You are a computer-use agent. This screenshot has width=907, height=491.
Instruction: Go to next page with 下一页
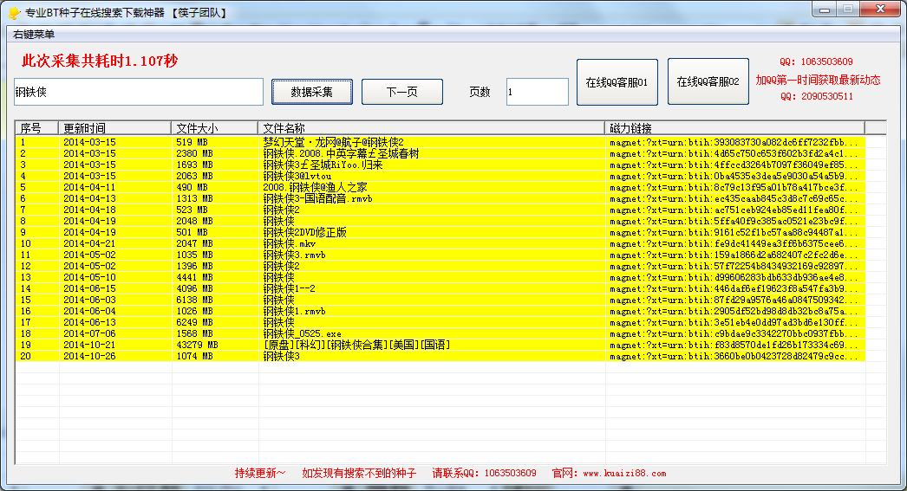[402, 92]
